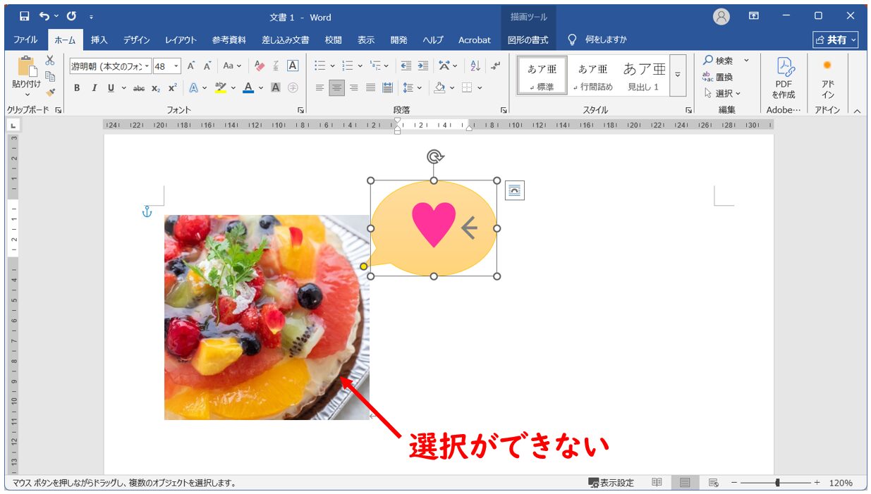Toggle character shading (gray A)
The width and height of the screenshot is (871, 494).
coord(276,88)
